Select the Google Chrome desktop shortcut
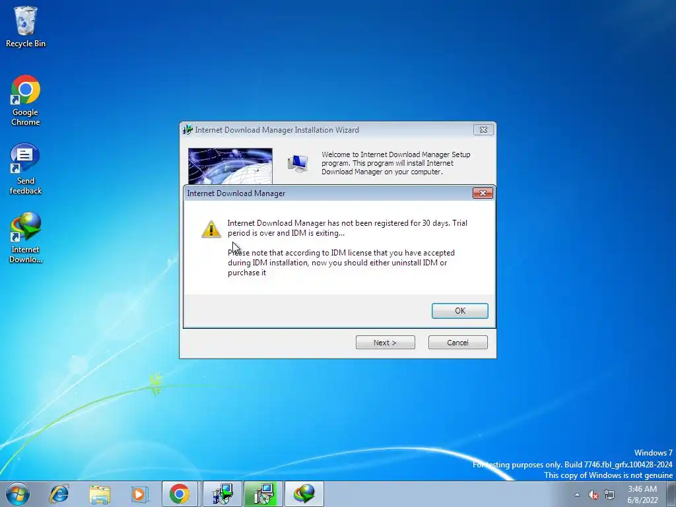 coord(26,100)
